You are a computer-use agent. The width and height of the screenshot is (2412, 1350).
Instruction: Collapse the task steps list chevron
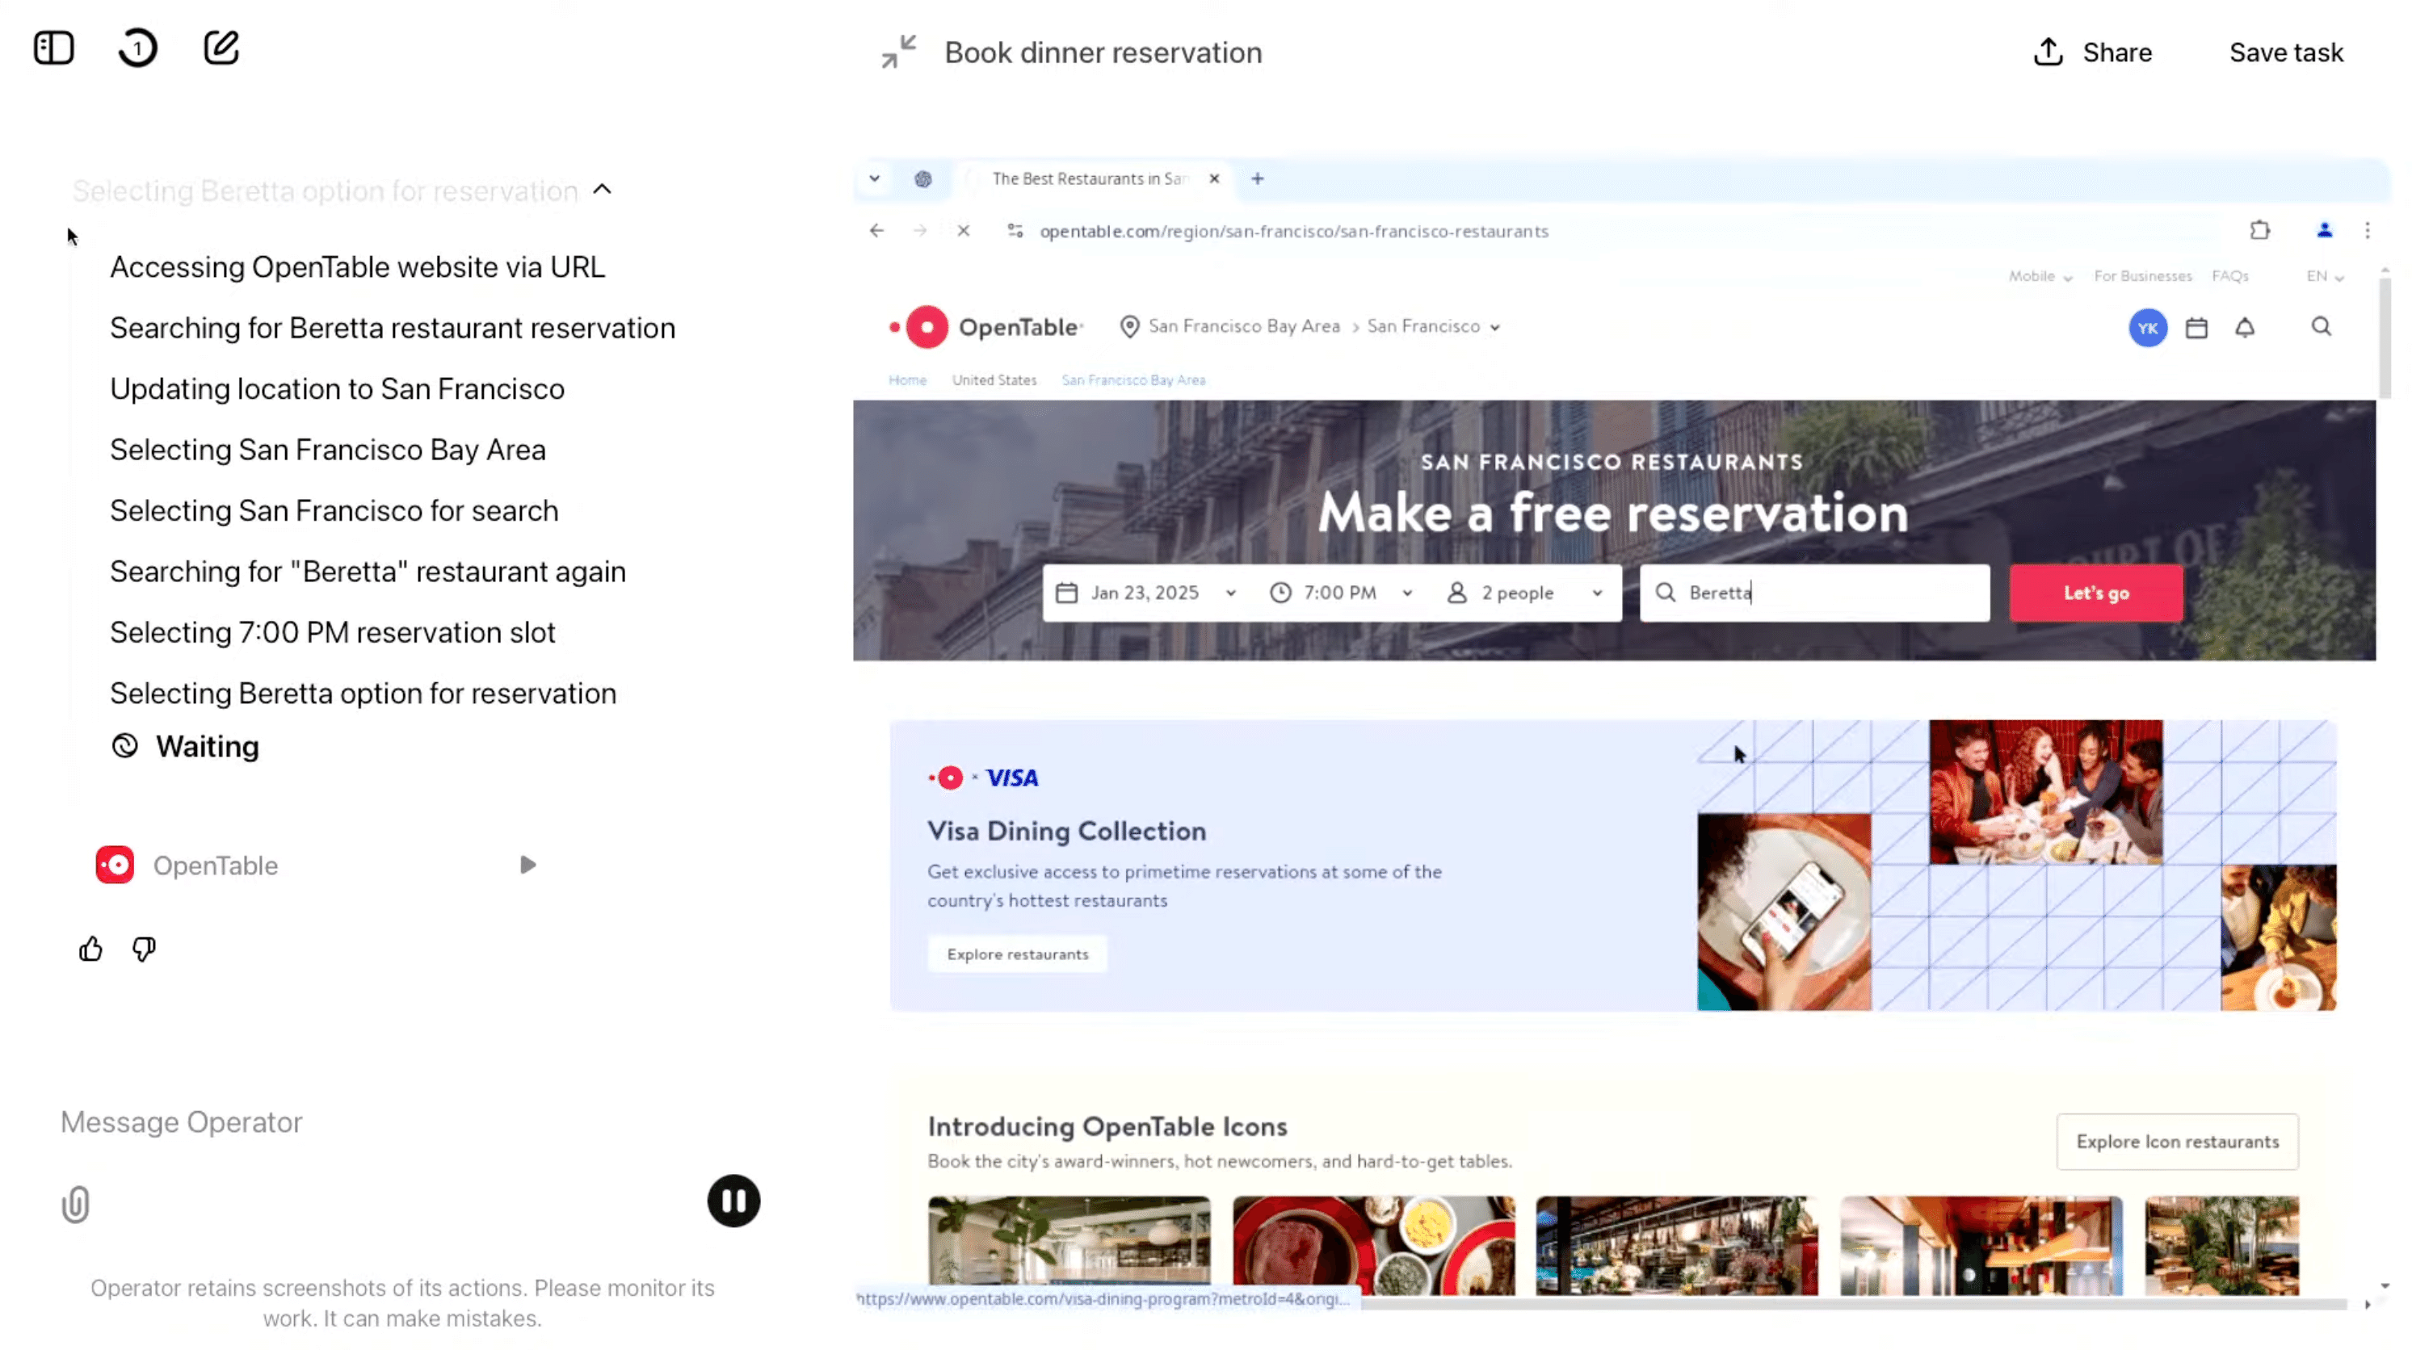click(x=602, y=190)
